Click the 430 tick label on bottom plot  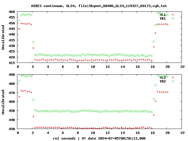[x=12, y=129]
